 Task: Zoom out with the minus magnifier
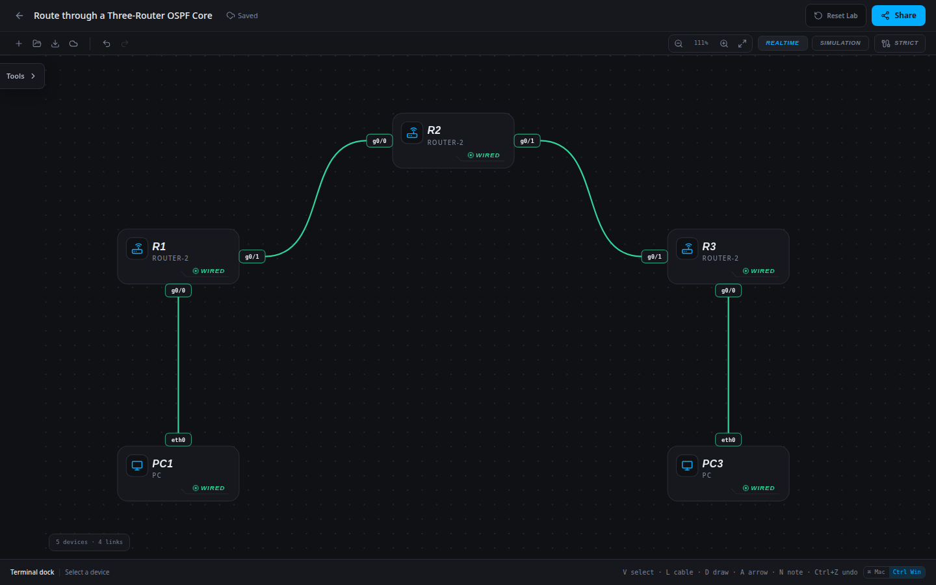679,44
